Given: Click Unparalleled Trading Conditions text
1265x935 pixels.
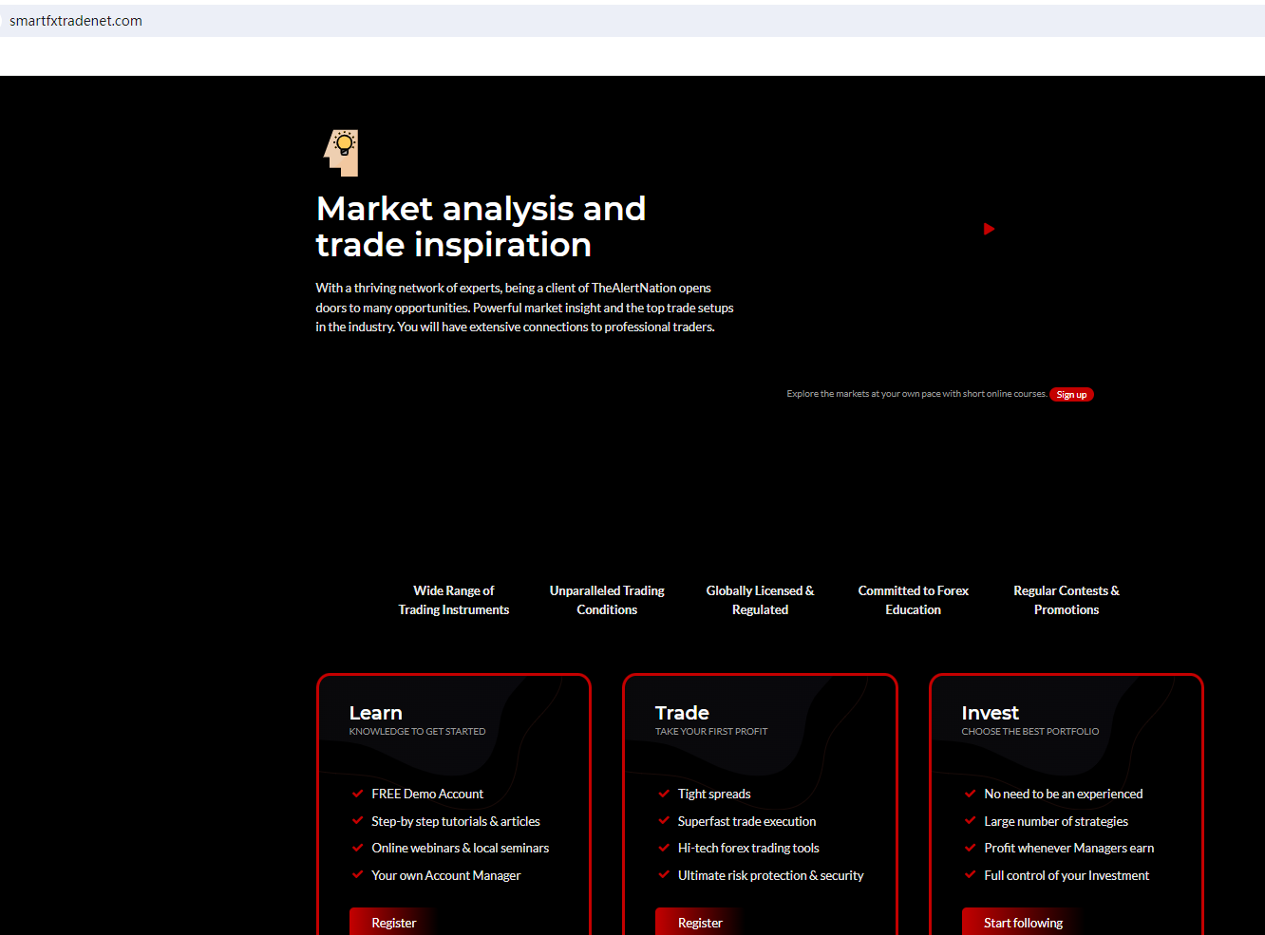Looking at the screenshot, I should point(607,600).
